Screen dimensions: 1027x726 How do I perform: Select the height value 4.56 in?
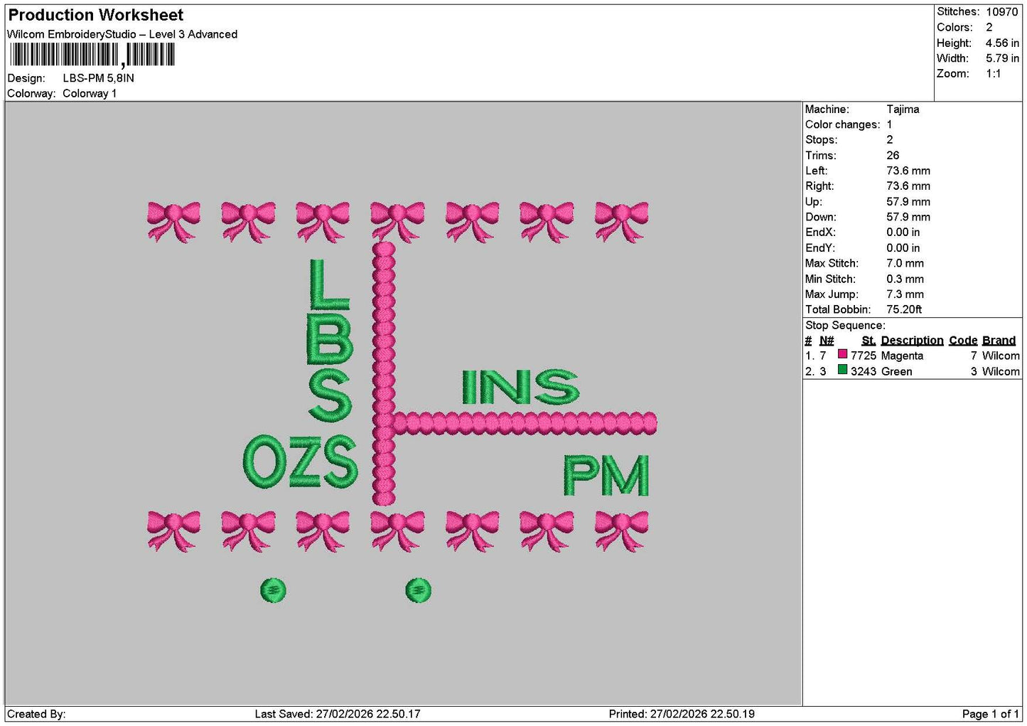point(1002,43)
